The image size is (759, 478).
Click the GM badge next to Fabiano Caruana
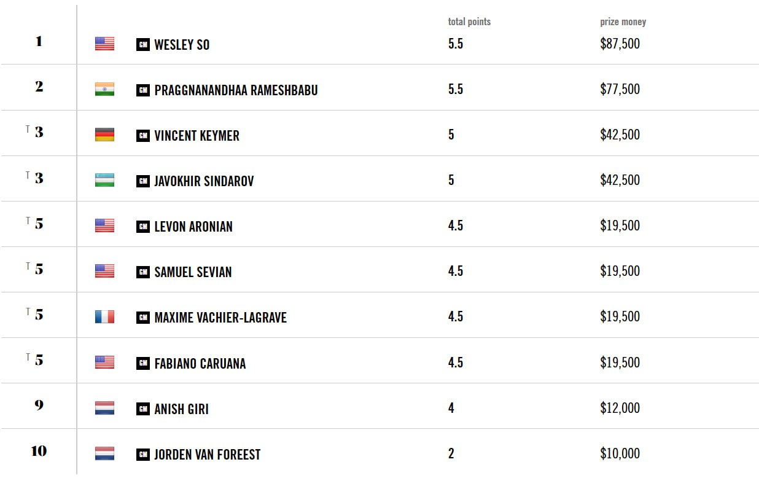point(143,363)
